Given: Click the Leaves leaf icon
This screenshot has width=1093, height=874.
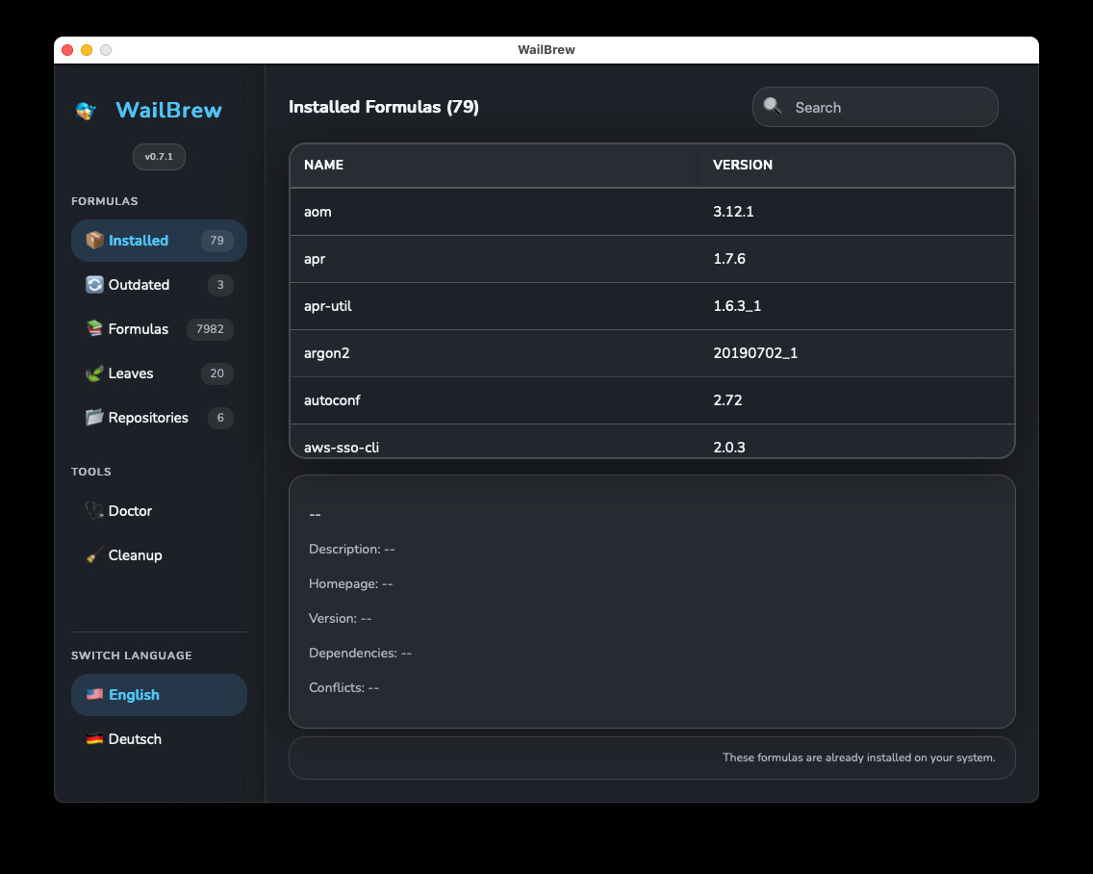Looking at the screenshot, I should (94, 373).
